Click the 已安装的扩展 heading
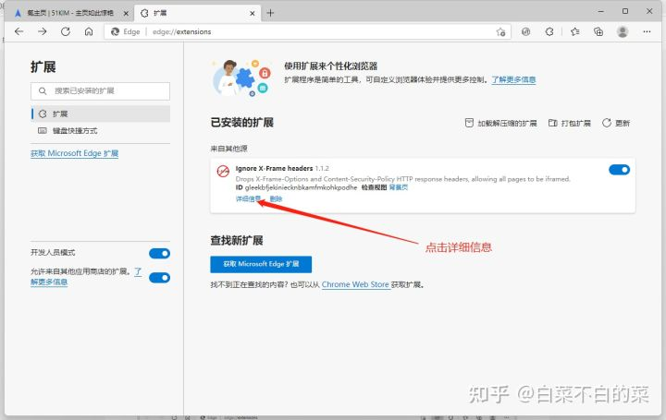The width and height of the screenshot is (666, 420). 241,123
